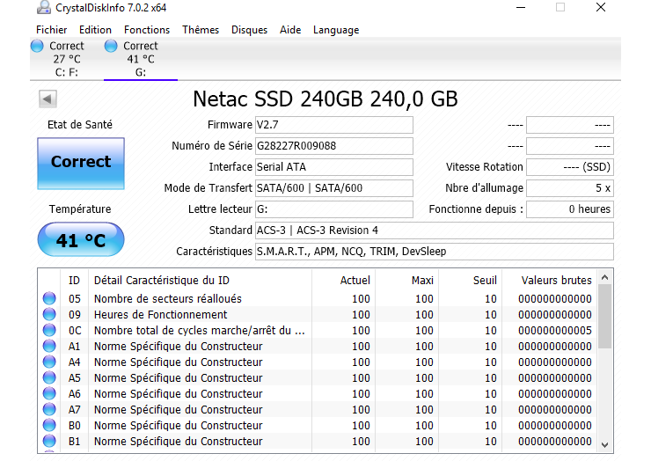Select the C: F: disk tab at 27 °C
The image size is (651, 461).
click(67, 59)
